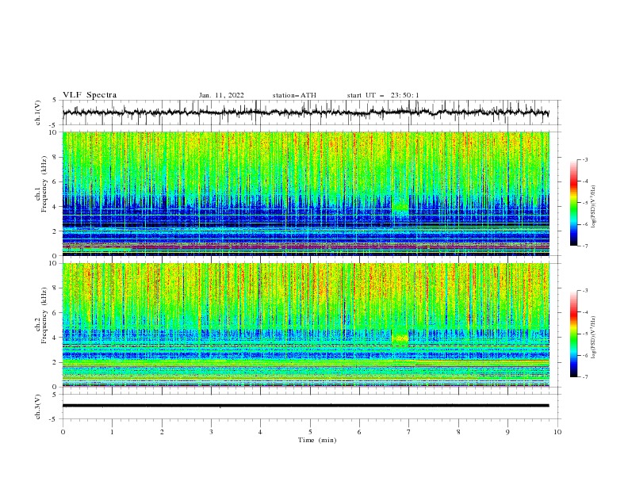Click time axis tick label '10'
The width and height of the screenshot is (628, 485).
pyautogui.click(x=557, y=432)
